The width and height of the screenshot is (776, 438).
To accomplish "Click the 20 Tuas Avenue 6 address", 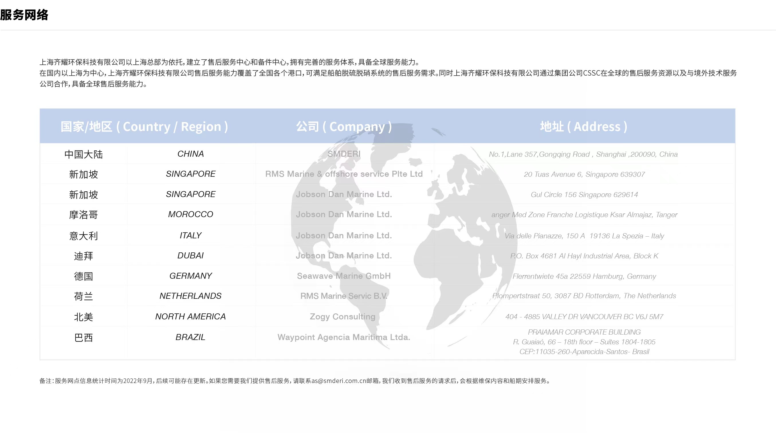I will (584, 174).
